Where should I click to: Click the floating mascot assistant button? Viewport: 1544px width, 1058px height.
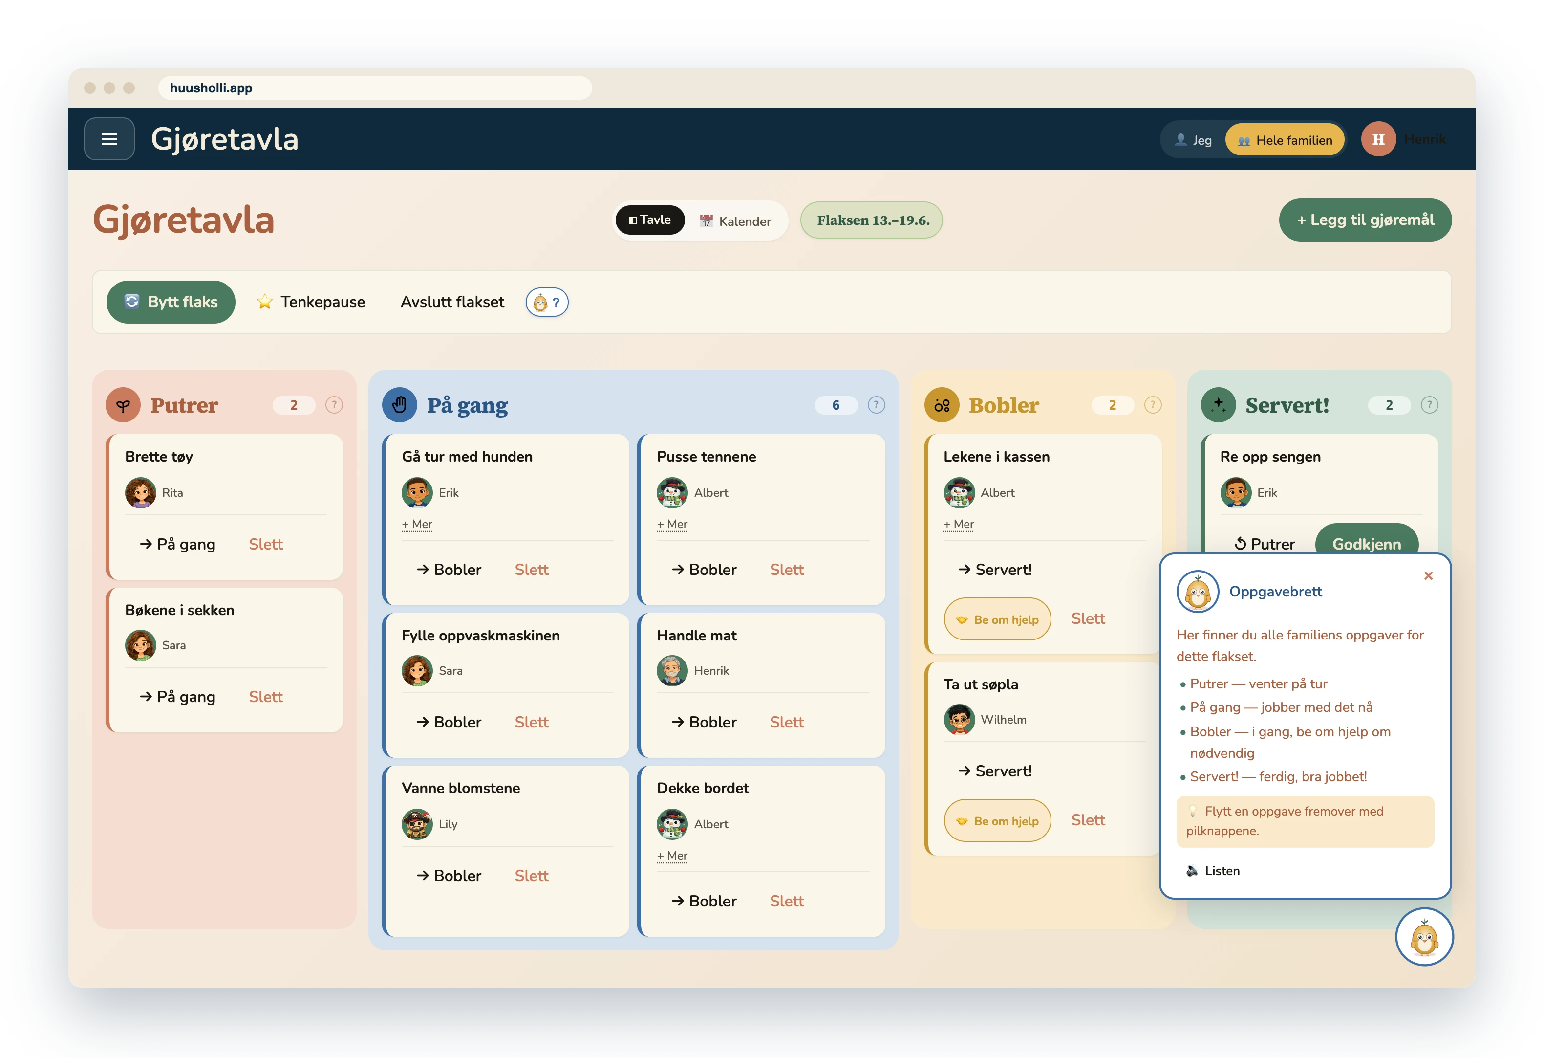tap(1424, 937)
